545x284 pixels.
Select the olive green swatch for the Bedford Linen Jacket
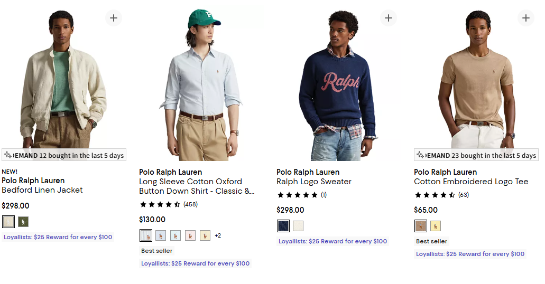(x=23, y=222)
